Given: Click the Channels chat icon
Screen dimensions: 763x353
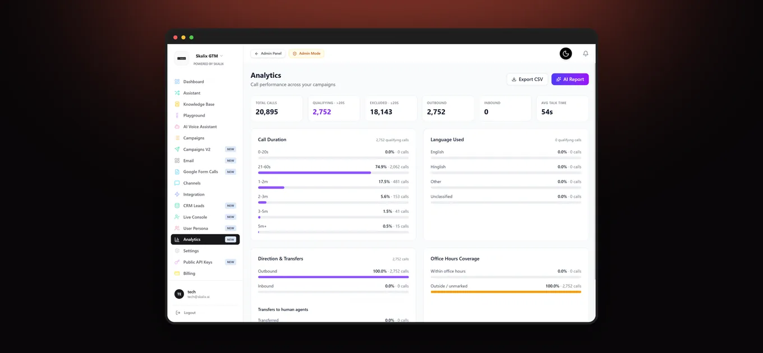Looking at the screenshot, I should (x=177, y=183).
